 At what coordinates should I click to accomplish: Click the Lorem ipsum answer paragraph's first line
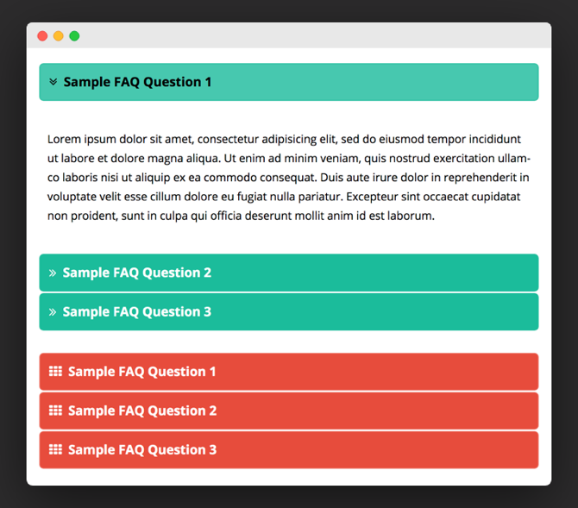(284, 140)
